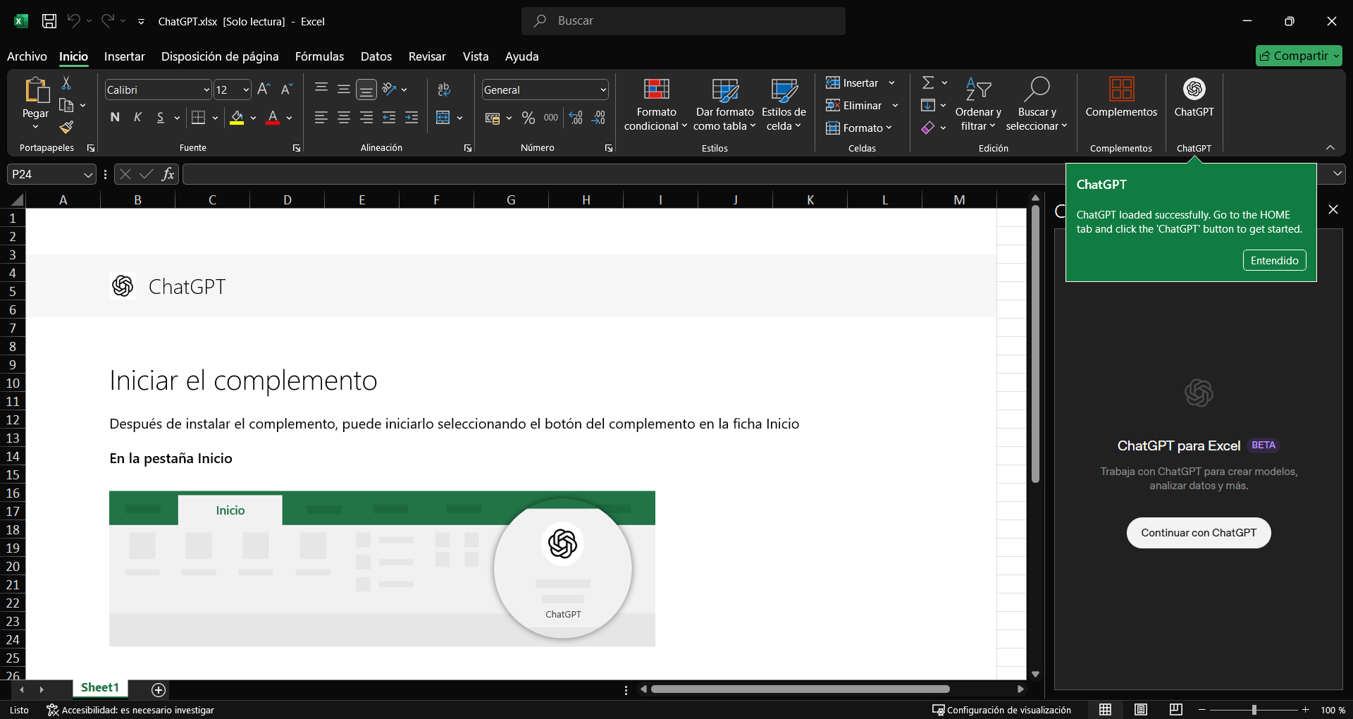Click in the Buscar search box

pyautogui.click(x=684, y=21)
